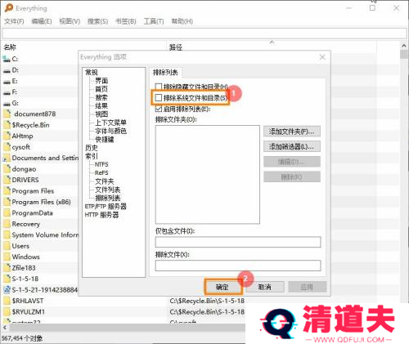Open the 书签(B) menu
Screen dimensions: 409x344
pos(126,21)
